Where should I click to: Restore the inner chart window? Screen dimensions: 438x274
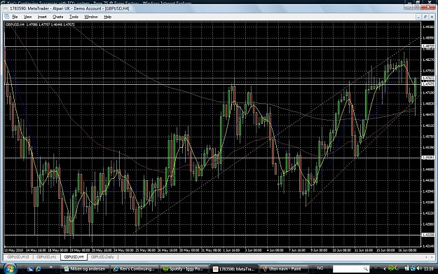click(x=425, y=17)
